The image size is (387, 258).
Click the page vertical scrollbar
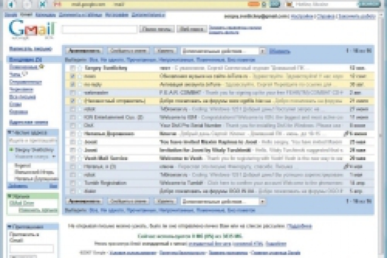coord(382,133)
